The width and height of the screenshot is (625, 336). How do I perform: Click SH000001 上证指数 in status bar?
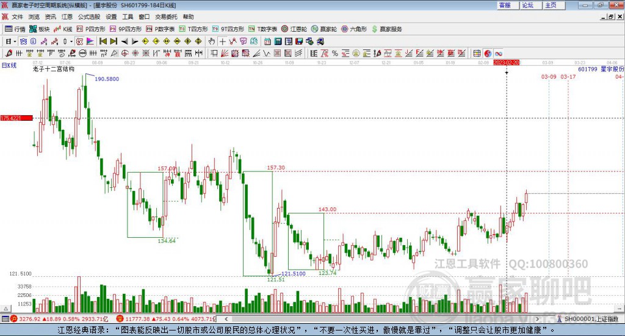(x=591, y=319)
